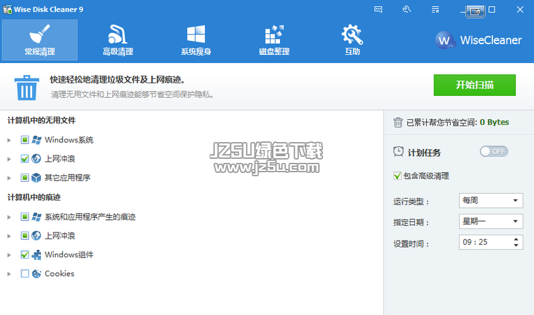Viewport: 534px width, 315px height.
Task: Expand 系统和应用程序产生的痕迹 node
Action: pyautogui.click(x=9, y=217)
